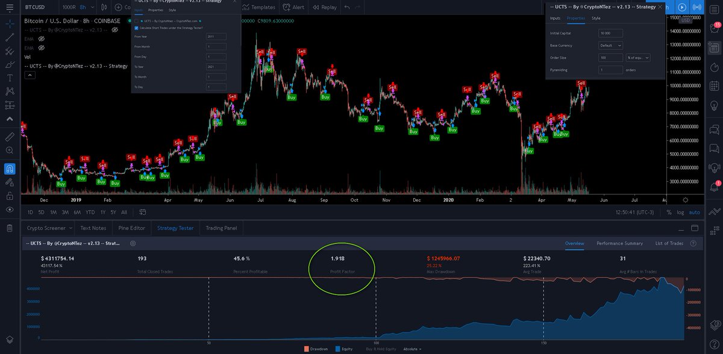Image resolution: width=723 pixels, height=354 pixels.
Task: Select the text annotation tool
Action: (9, 78)
